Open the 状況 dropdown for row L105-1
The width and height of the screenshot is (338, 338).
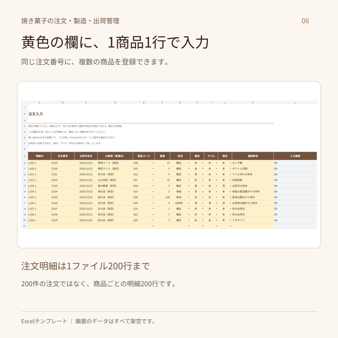pyautogui.click(x=189, y=197)
